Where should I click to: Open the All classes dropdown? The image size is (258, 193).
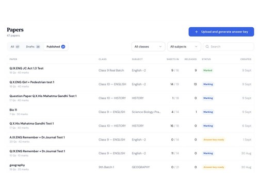[x=148, y=46]
